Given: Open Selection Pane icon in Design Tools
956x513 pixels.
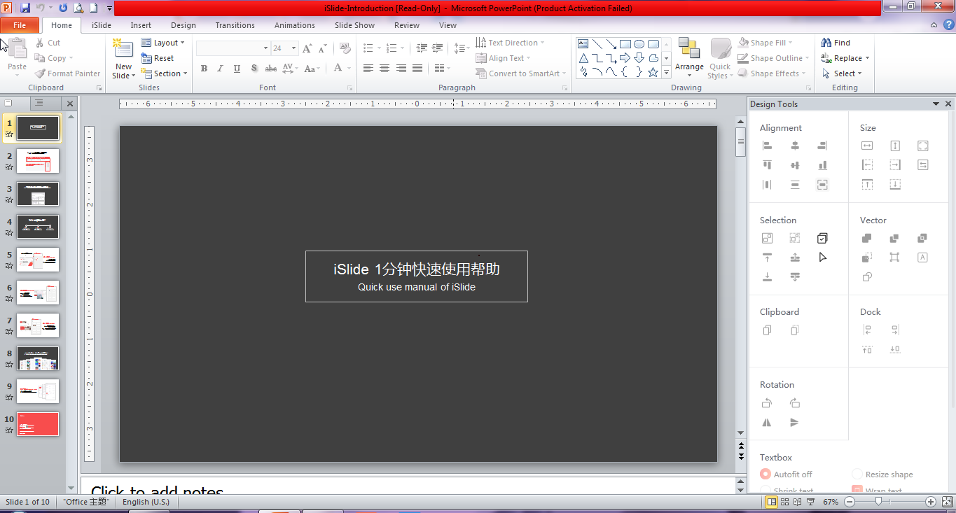Looking at the screenshot, I should pyautogui.click(x=822, y=239).
